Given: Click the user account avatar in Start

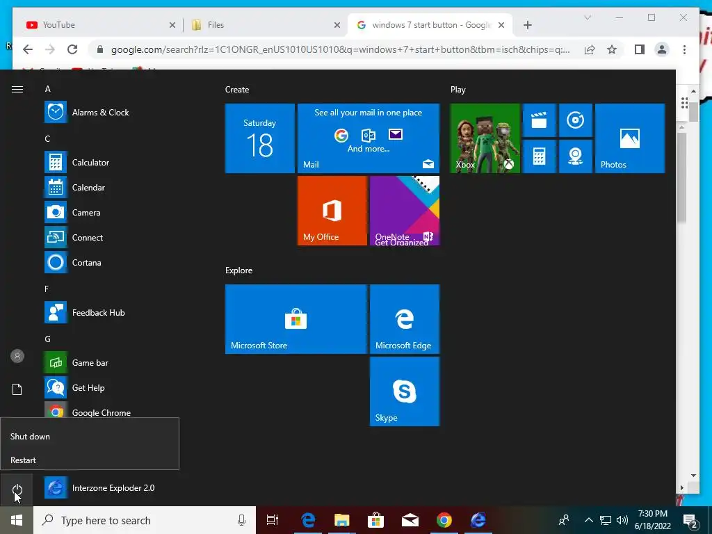Looking at the screenshot, I should [x=17, y=356].
